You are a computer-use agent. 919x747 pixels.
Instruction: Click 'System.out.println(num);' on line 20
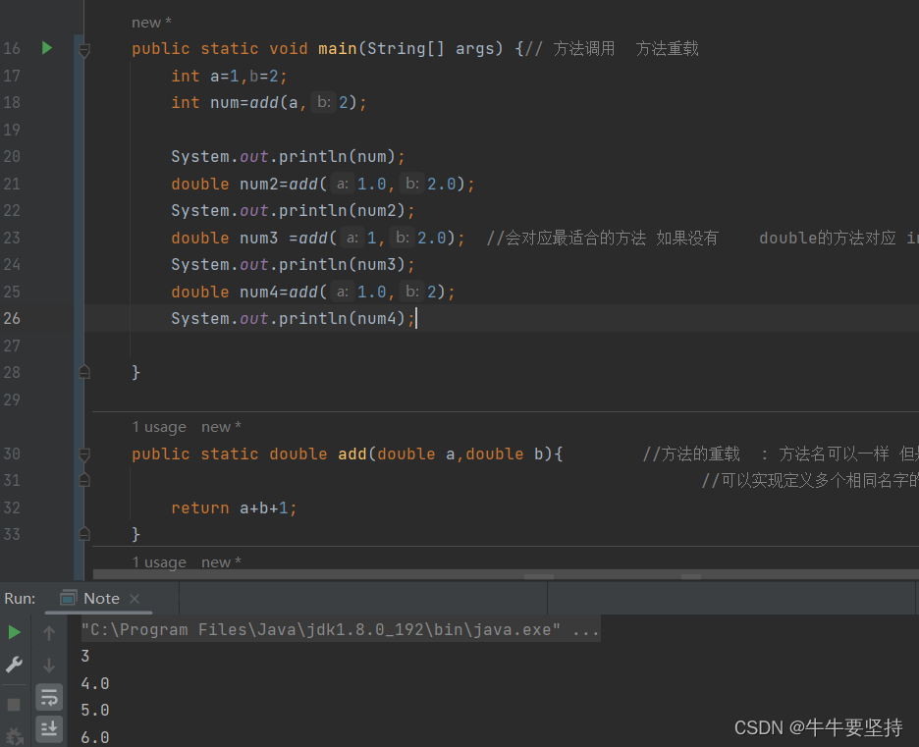click(288, 156)
